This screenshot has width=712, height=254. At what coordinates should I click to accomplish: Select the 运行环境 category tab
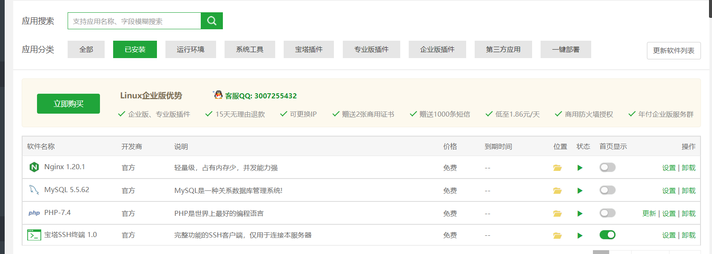pyautogui.click(x=191, y=49)
